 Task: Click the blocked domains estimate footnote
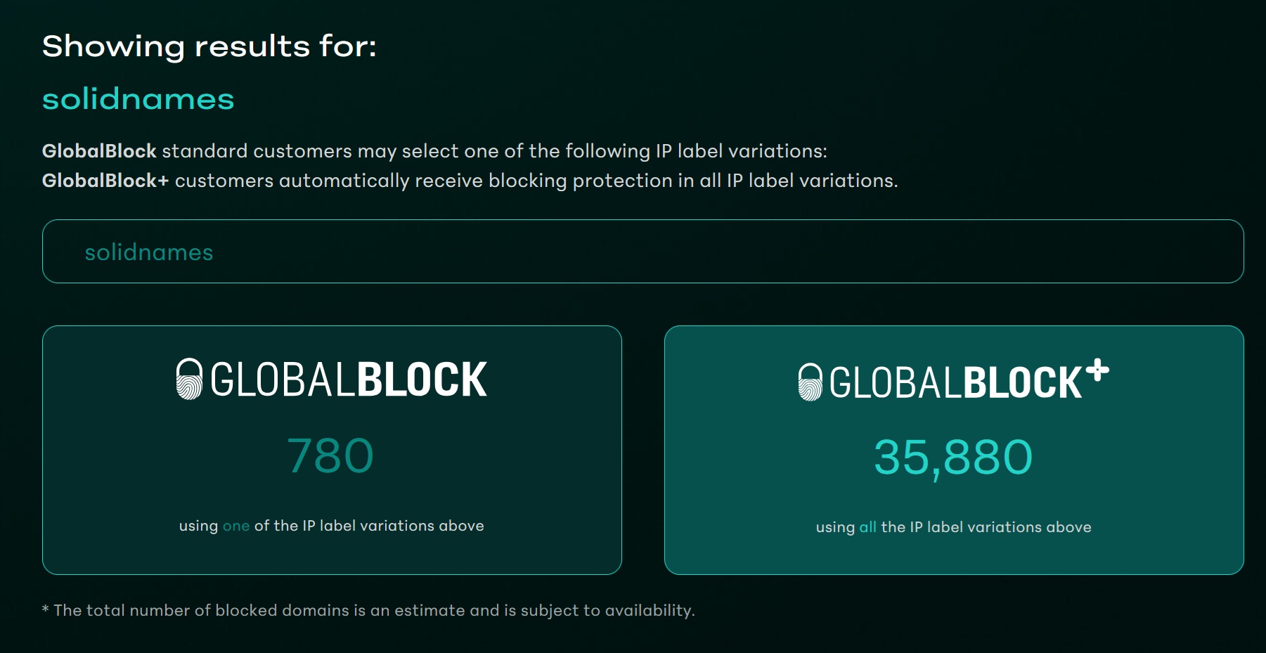tap(369, 610)
